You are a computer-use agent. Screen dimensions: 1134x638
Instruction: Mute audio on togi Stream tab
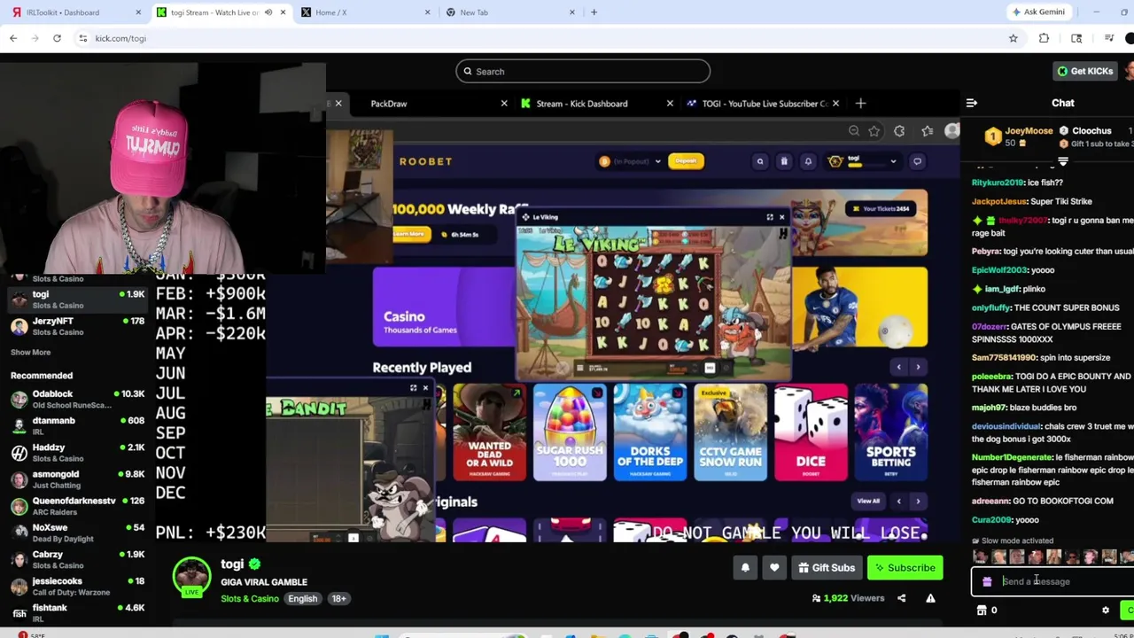(268, 12)
